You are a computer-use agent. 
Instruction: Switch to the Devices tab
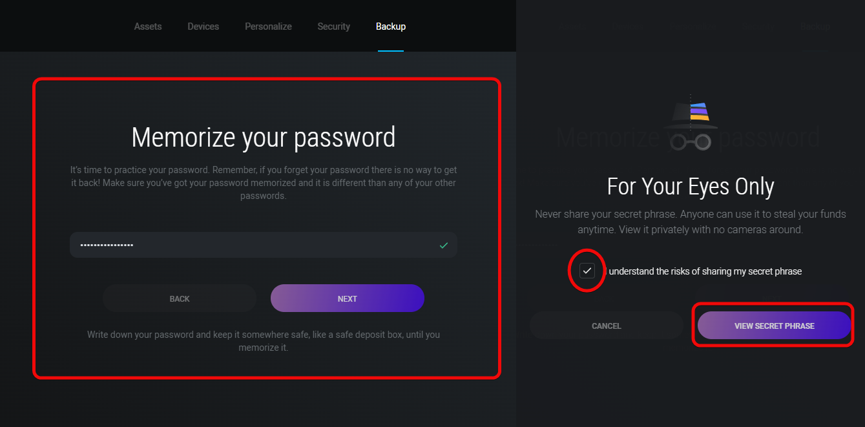tap(203, 26)
